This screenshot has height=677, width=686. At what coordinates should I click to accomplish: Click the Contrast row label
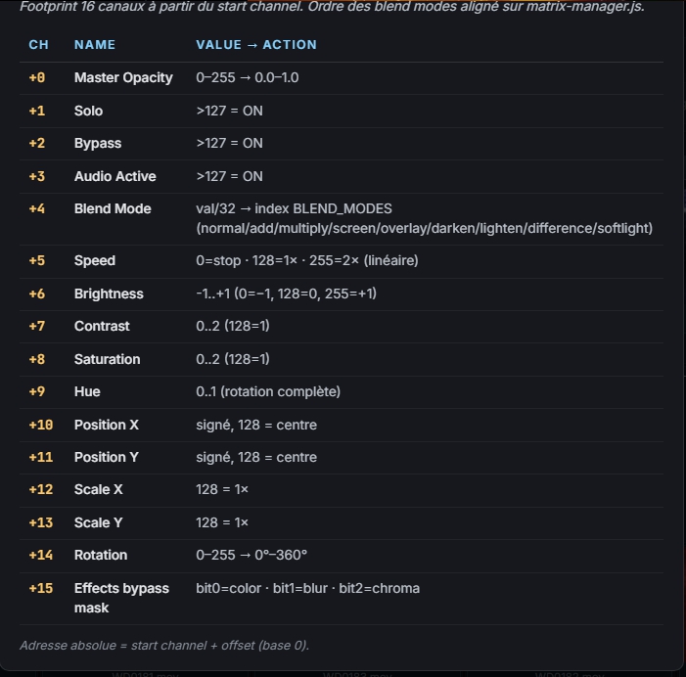pos(102,326)
